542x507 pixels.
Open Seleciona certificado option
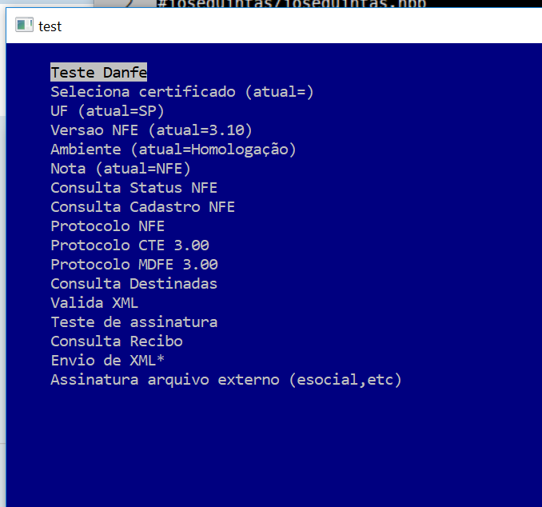(x=181, y=92)
